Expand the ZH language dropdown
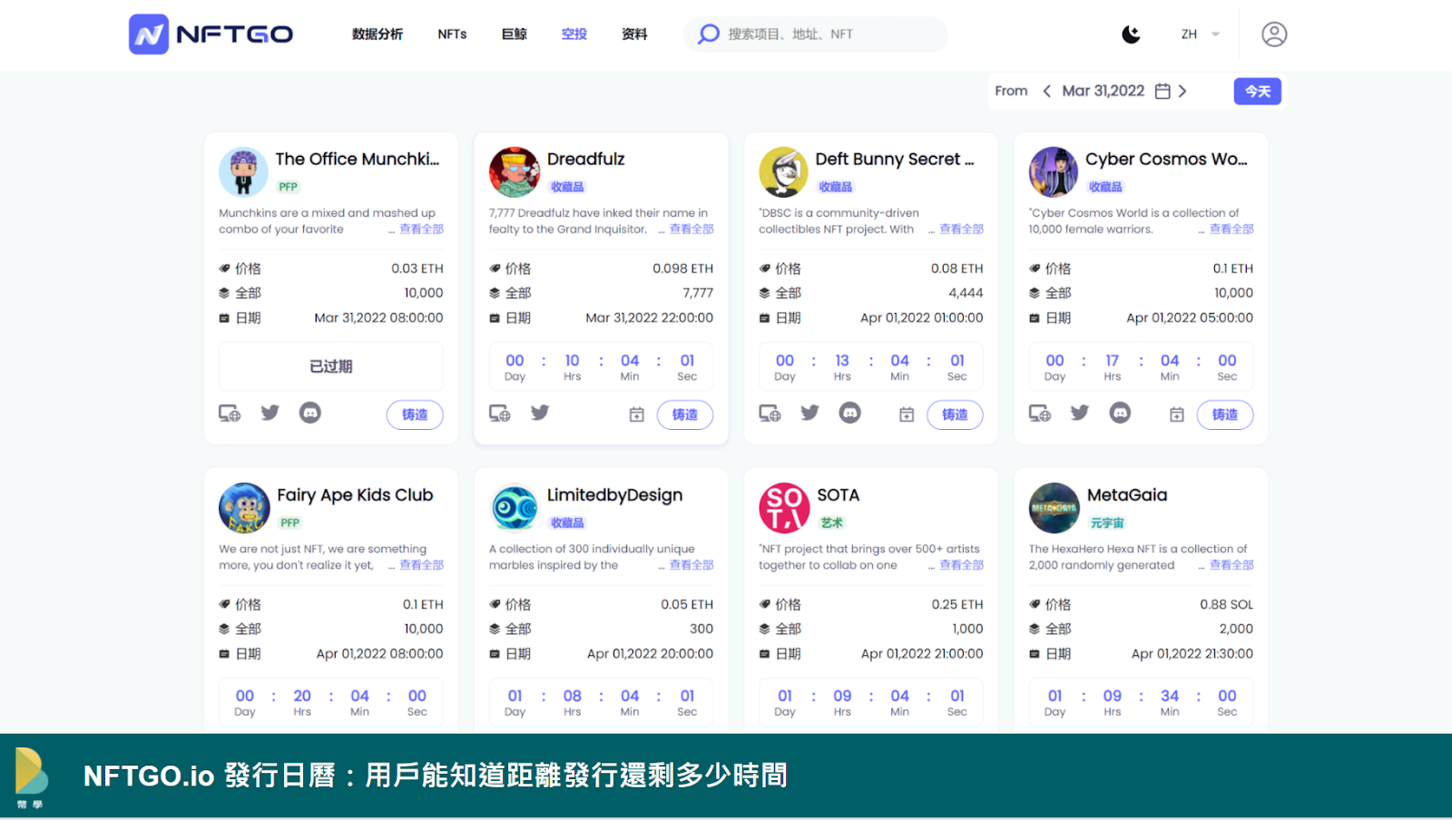 [1201, 34]
